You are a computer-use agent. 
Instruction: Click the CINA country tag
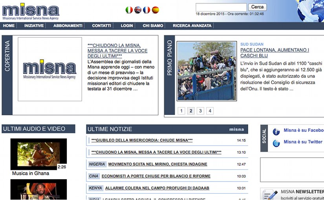93,176
